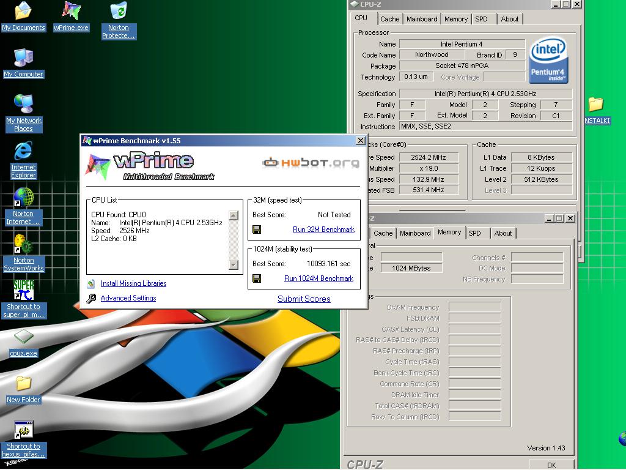Click the multiplier value x 19.0
Screen dimensions: 626x470
pos(429,168)
